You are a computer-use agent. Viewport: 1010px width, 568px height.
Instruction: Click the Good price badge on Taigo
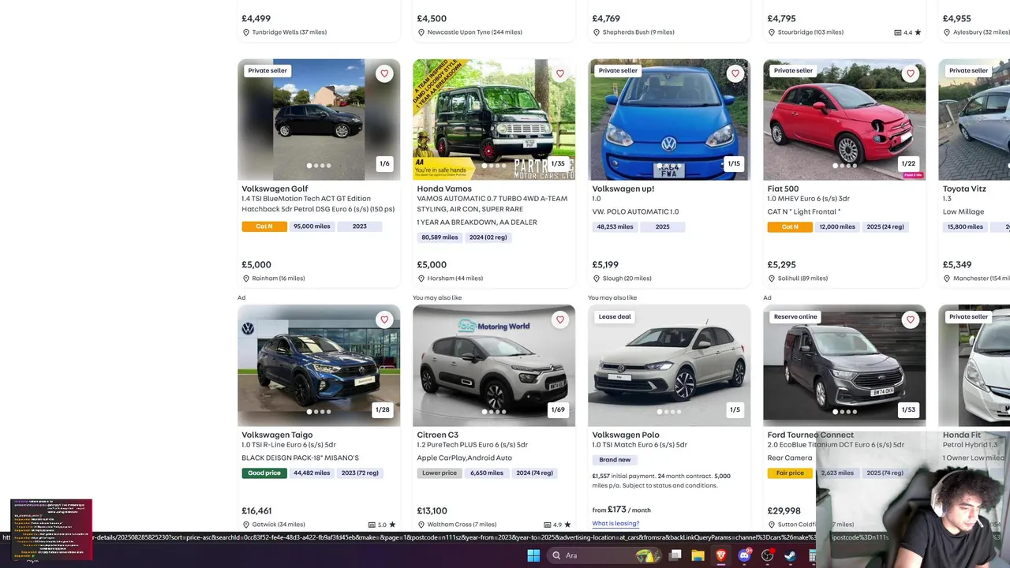264,473
